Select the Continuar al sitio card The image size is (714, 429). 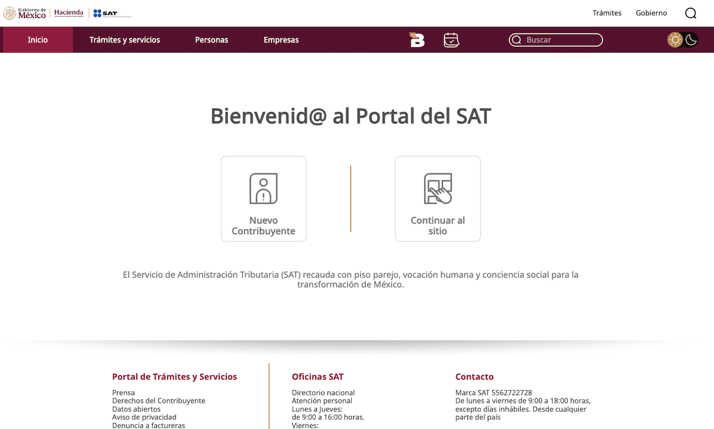(x=438, y=199)
